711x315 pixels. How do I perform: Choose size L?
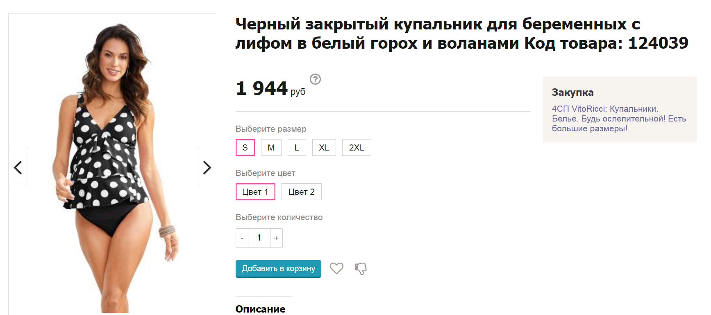point(297,148)
